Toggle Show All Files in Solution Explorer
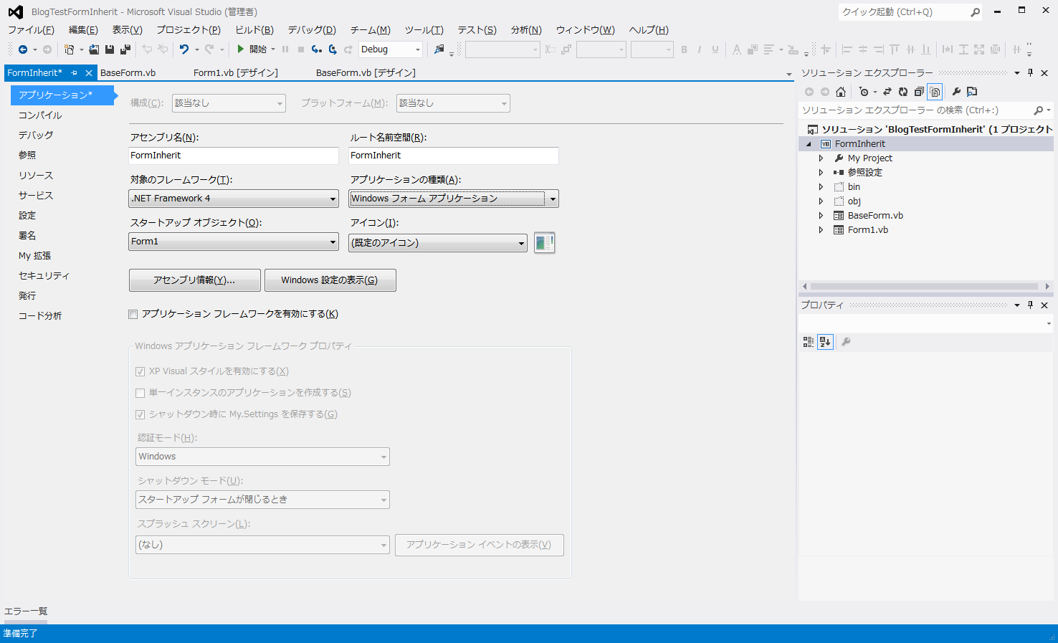1058x643 pixels. [935, 92]
